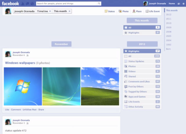Click Joseph Ocenada's avatar on the November 6 post
The image size is (186, 134).
coord(8,54)
